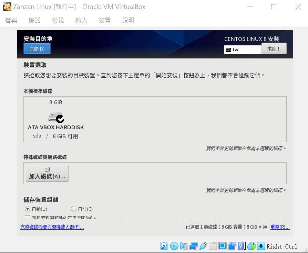Click the keyboard capture arrow icon
Image resolution: width=308 pixels, height=253 pixels.
point(261,246)
